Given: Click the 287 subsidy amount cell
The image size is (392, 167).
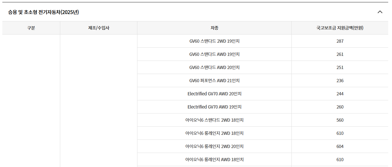Looking at the screenshot, I should 340,41.
